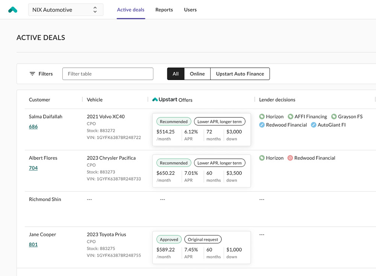
Task: Click Lower APR badge on Volvo offer
Action: pos(220,121)
